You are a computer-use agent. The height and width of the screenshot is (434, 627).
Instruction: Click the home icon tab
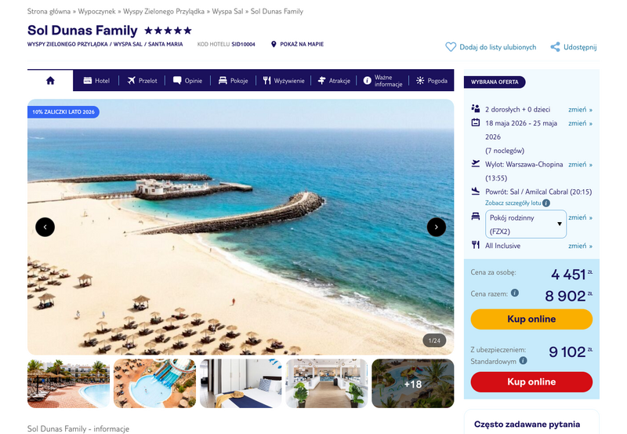pyautogui.click(x=50, y=81)
